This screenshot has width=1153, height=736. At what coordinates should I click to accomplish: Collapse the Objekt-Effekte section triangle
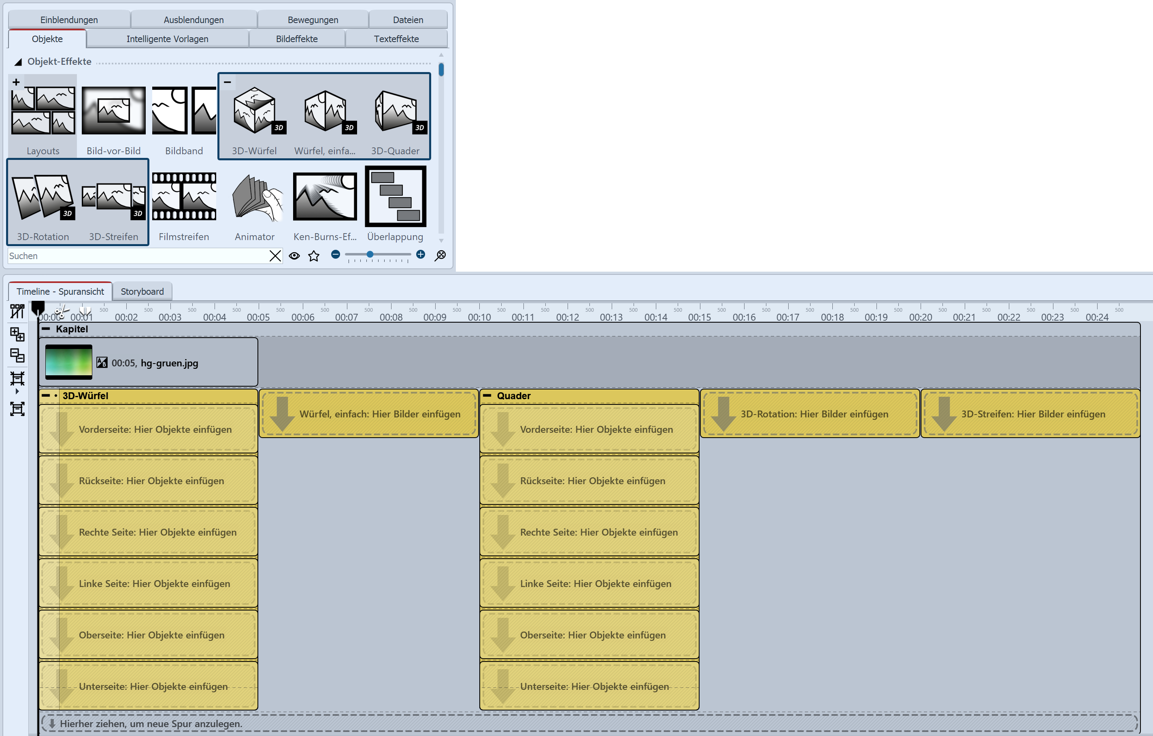[18, 62]
